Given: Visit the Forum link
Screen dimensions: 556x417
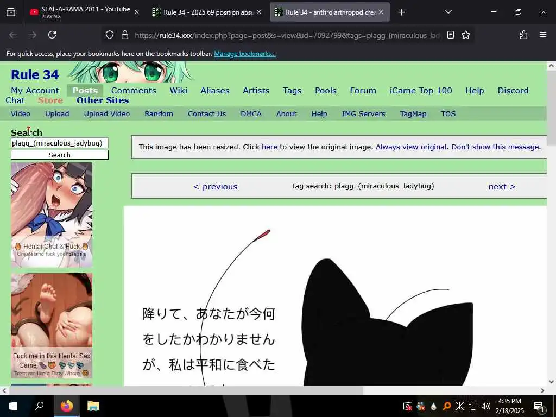Looking at the screenshot, I should point(363,91).
